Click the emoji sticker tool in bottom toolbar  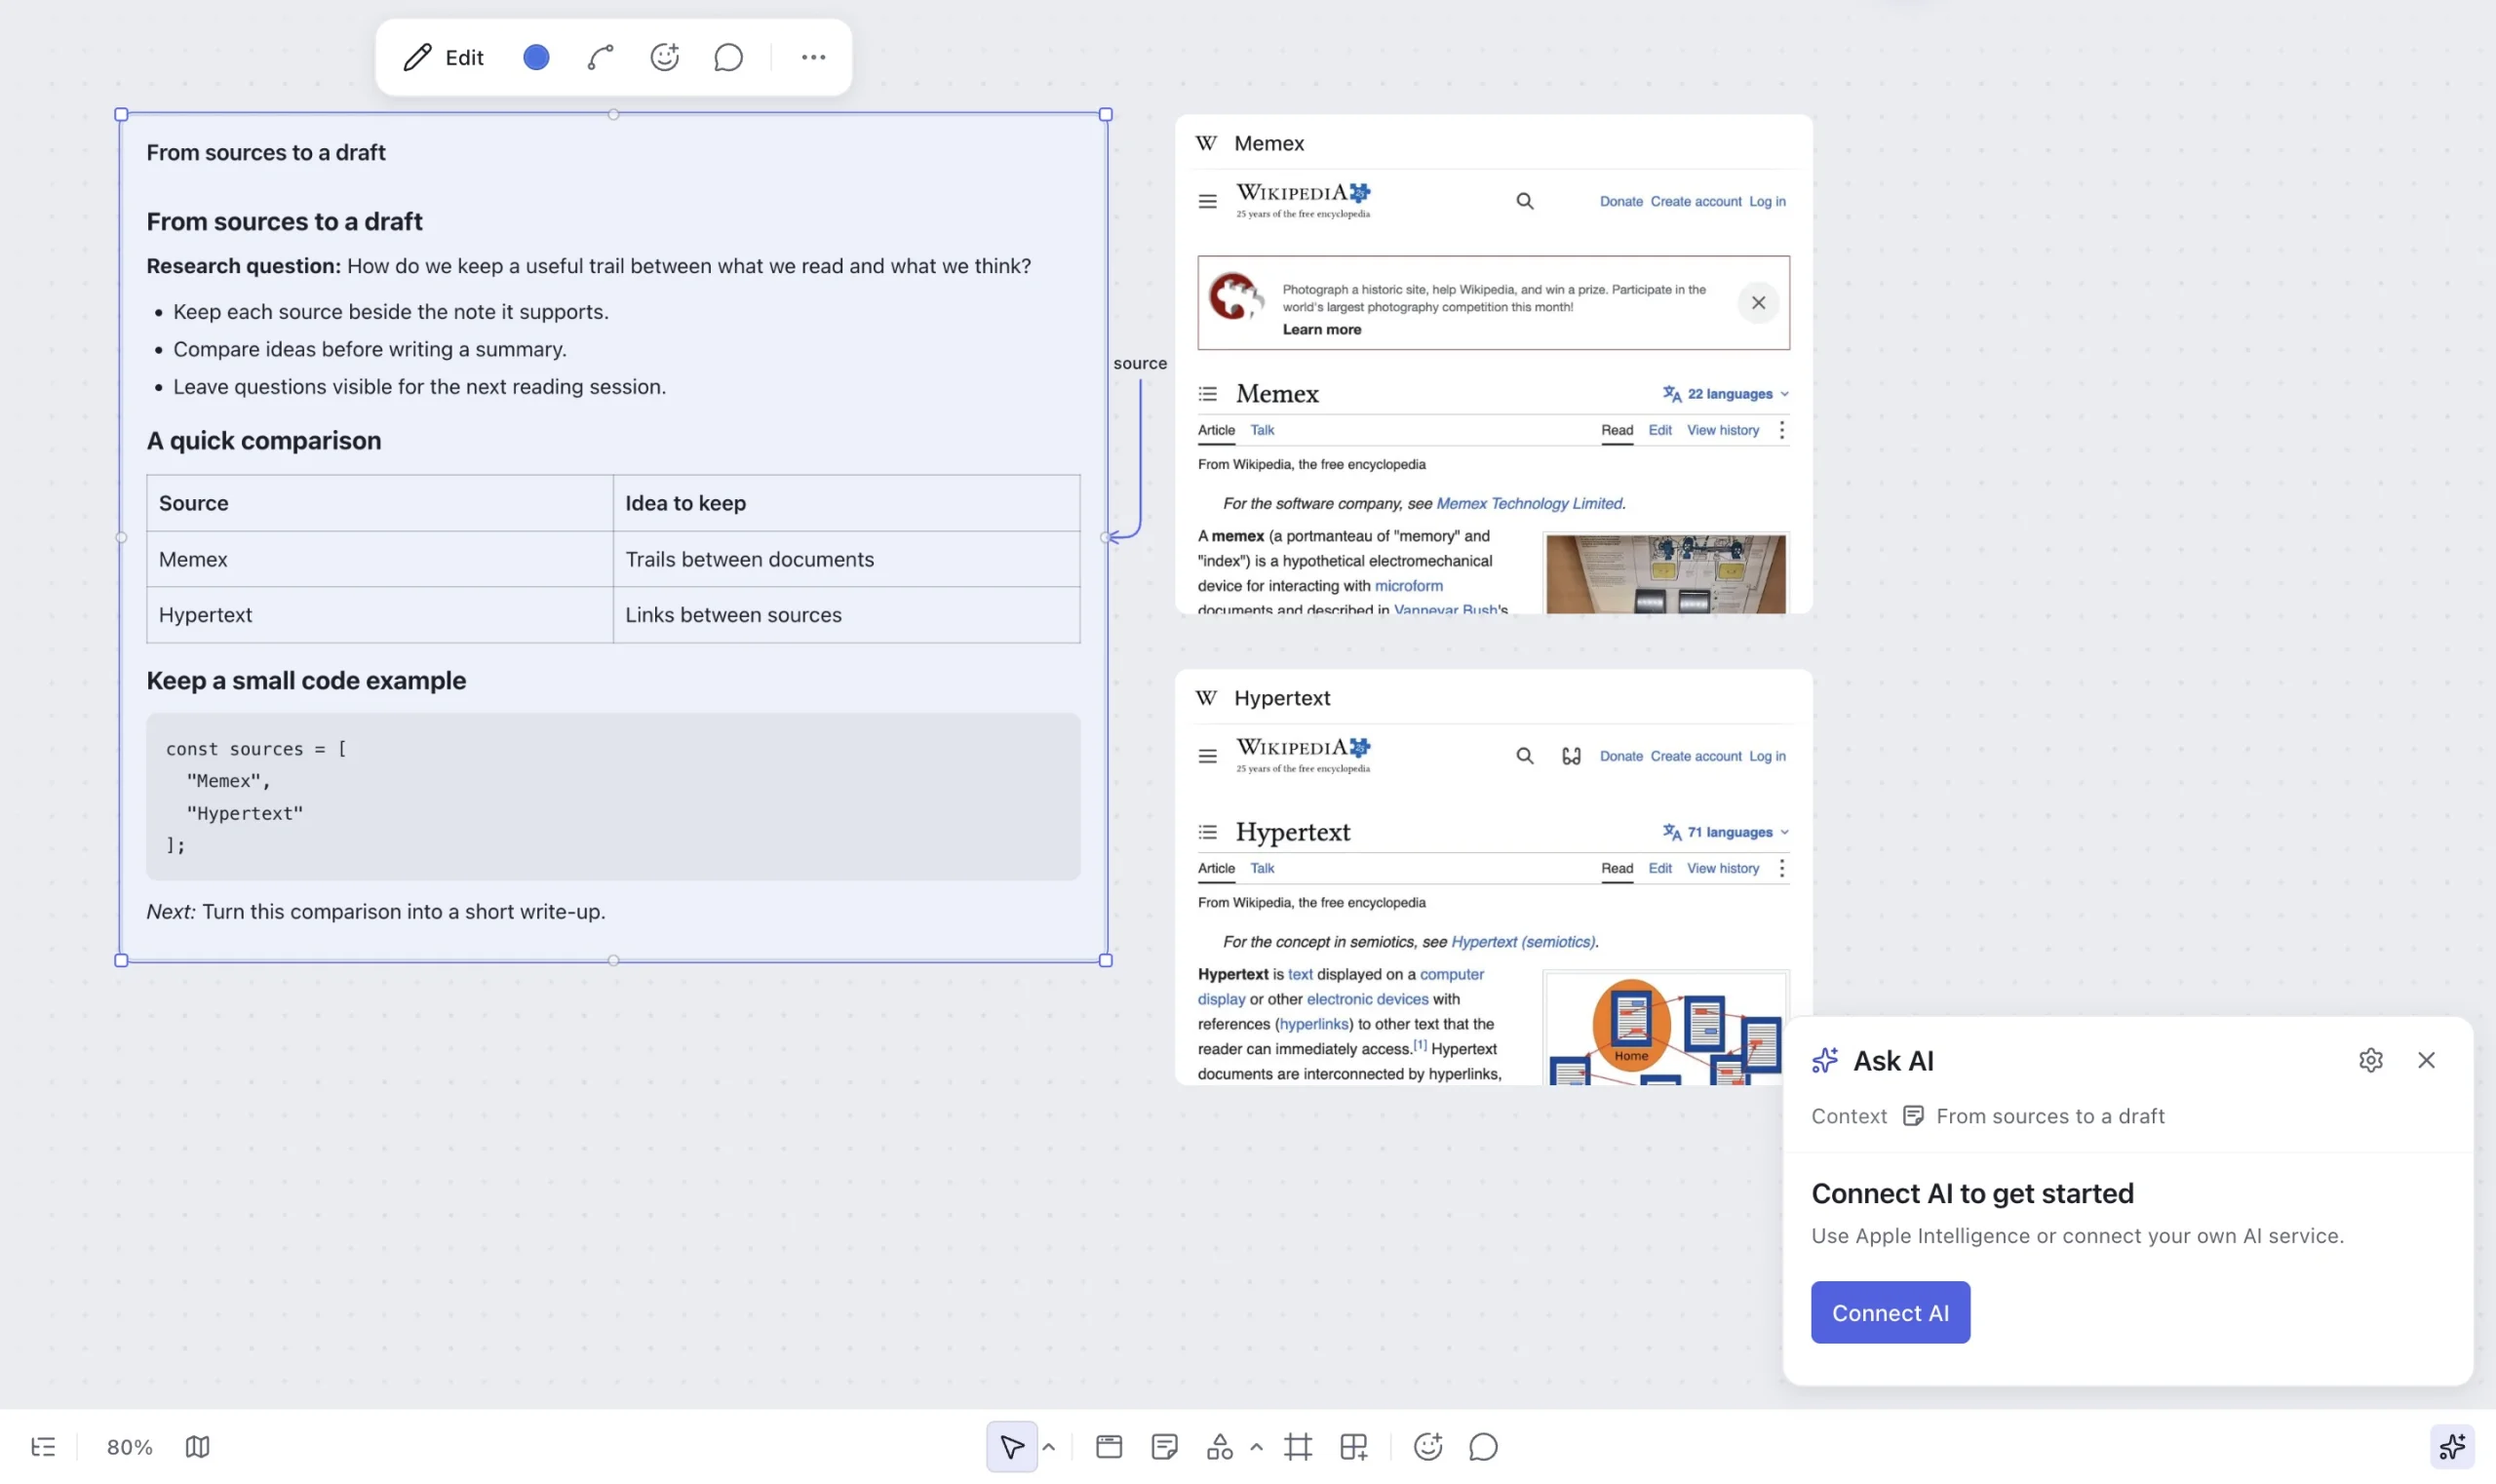pyautogui.click(x=1428, y=1447)
